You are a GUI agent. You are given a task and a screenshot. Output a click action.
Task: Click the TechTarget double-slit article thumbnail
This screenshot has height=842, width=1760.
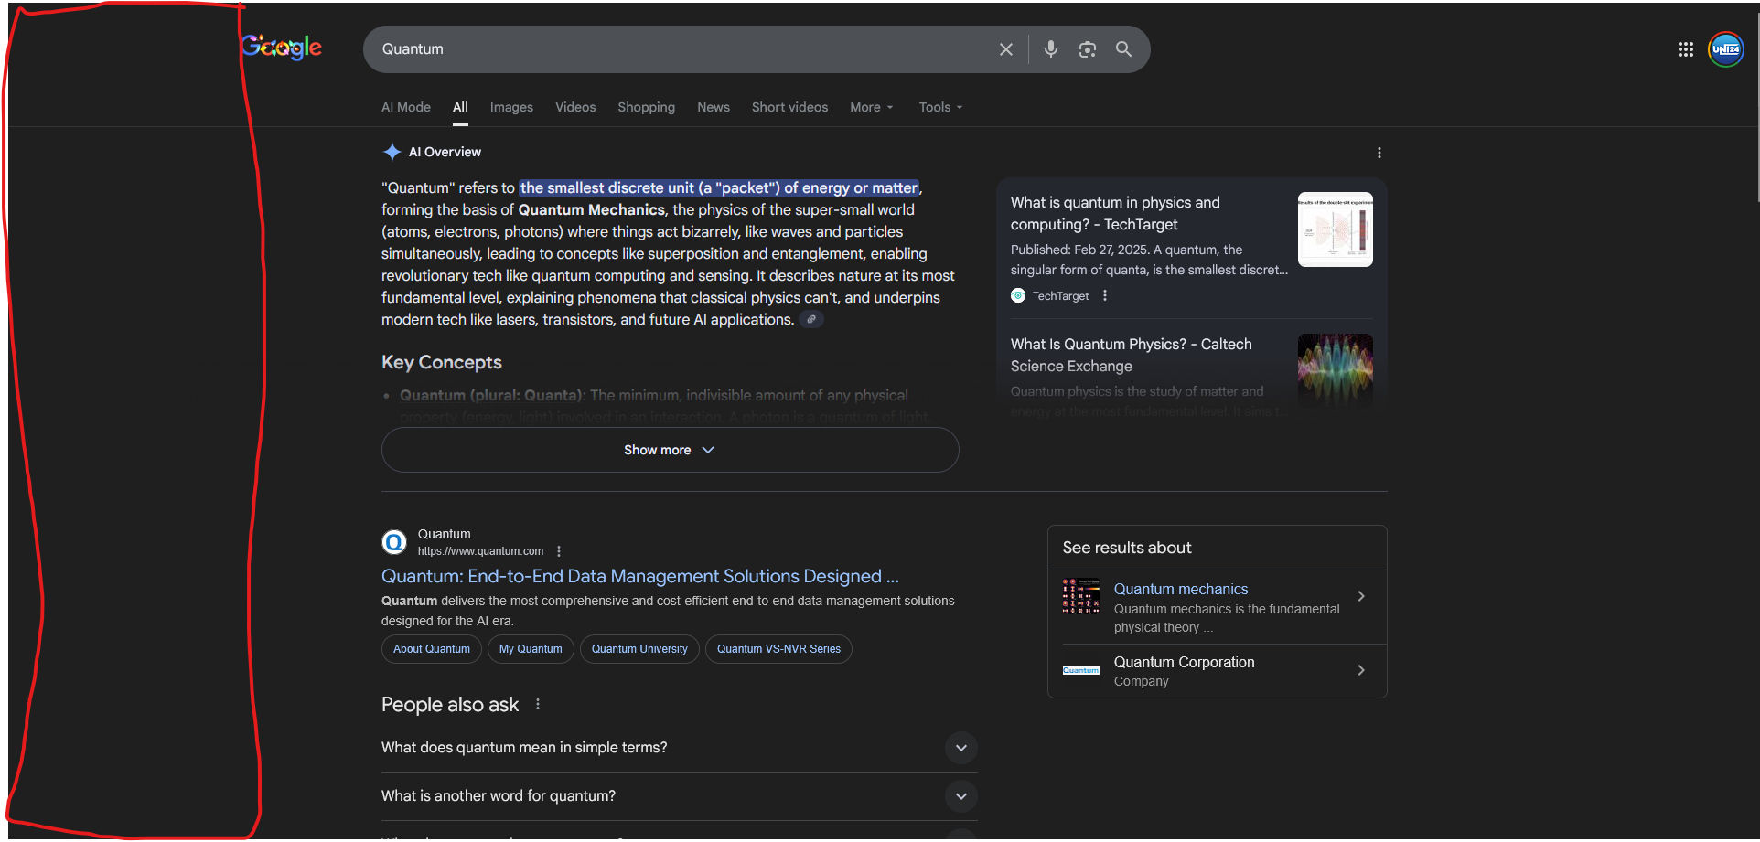[x=1336, y=229]
